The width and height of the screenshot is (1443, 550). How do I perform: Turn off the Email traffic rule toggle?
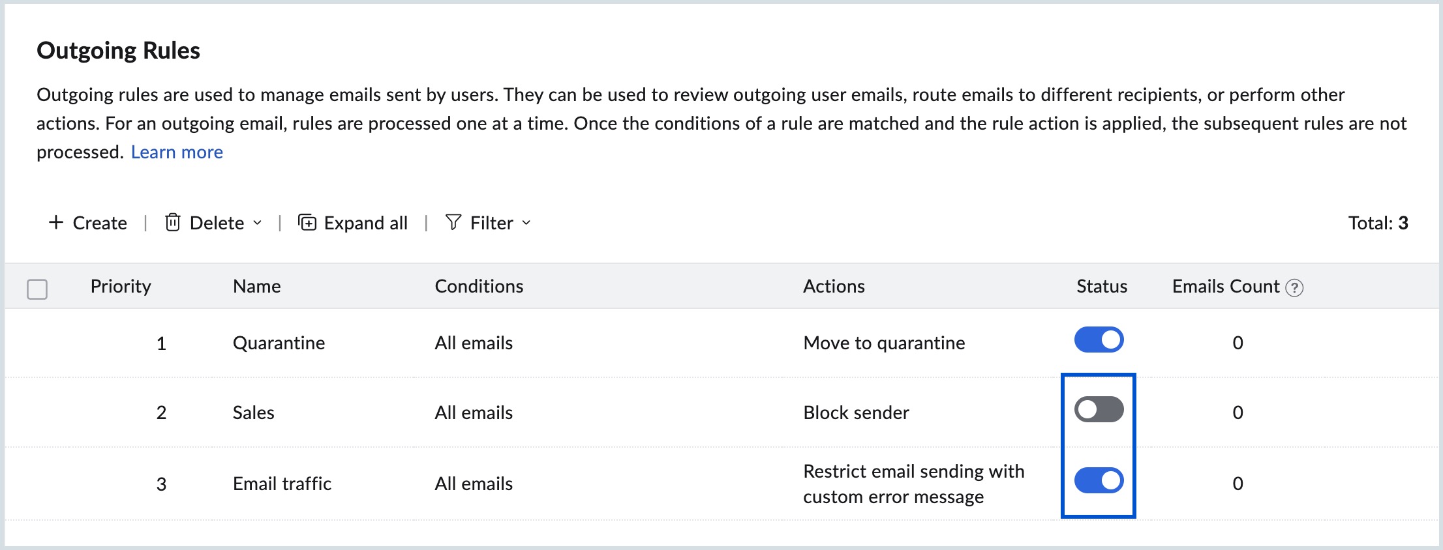[1099, 481]
